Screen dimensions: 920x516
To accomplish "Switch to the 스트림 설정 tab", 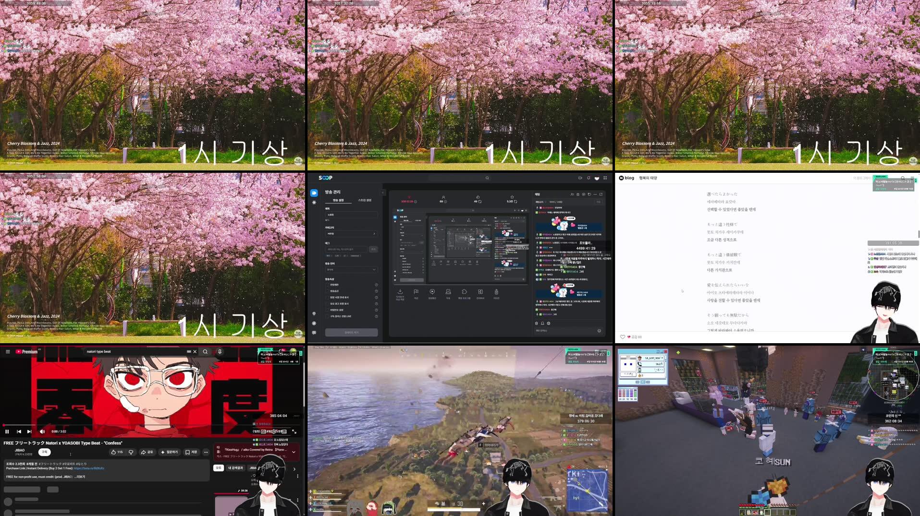I will point(365,201).
